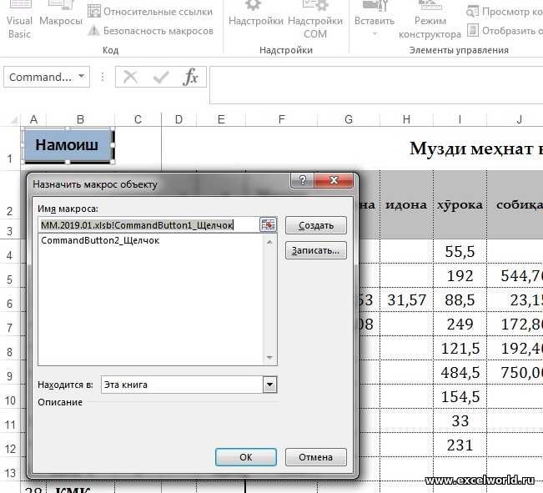Expand the Name Box dropdown arrow

[x=82, y=76]
